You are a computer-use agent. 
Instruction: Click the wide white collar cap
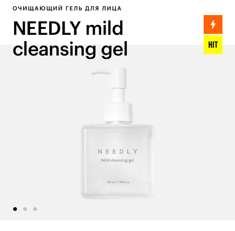pos(118,112)
